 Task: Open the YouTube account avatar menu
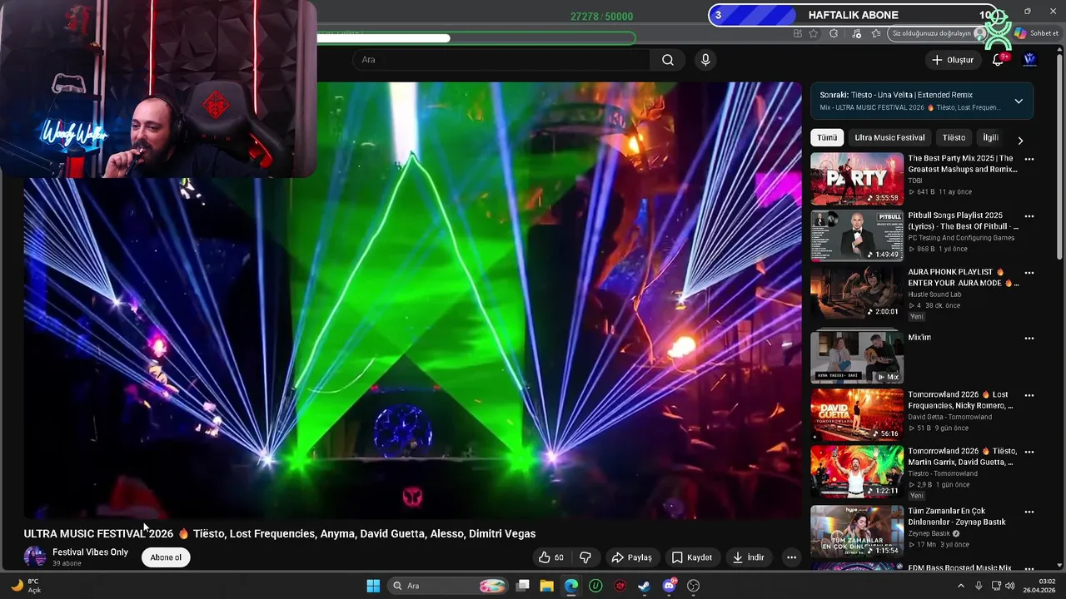[1029, 60]
